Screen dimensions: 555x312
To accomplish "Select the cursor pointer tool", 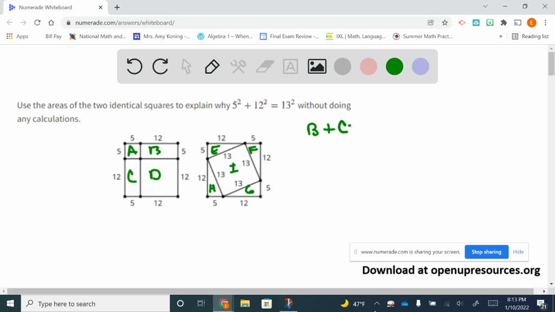I will coord(186,66).
